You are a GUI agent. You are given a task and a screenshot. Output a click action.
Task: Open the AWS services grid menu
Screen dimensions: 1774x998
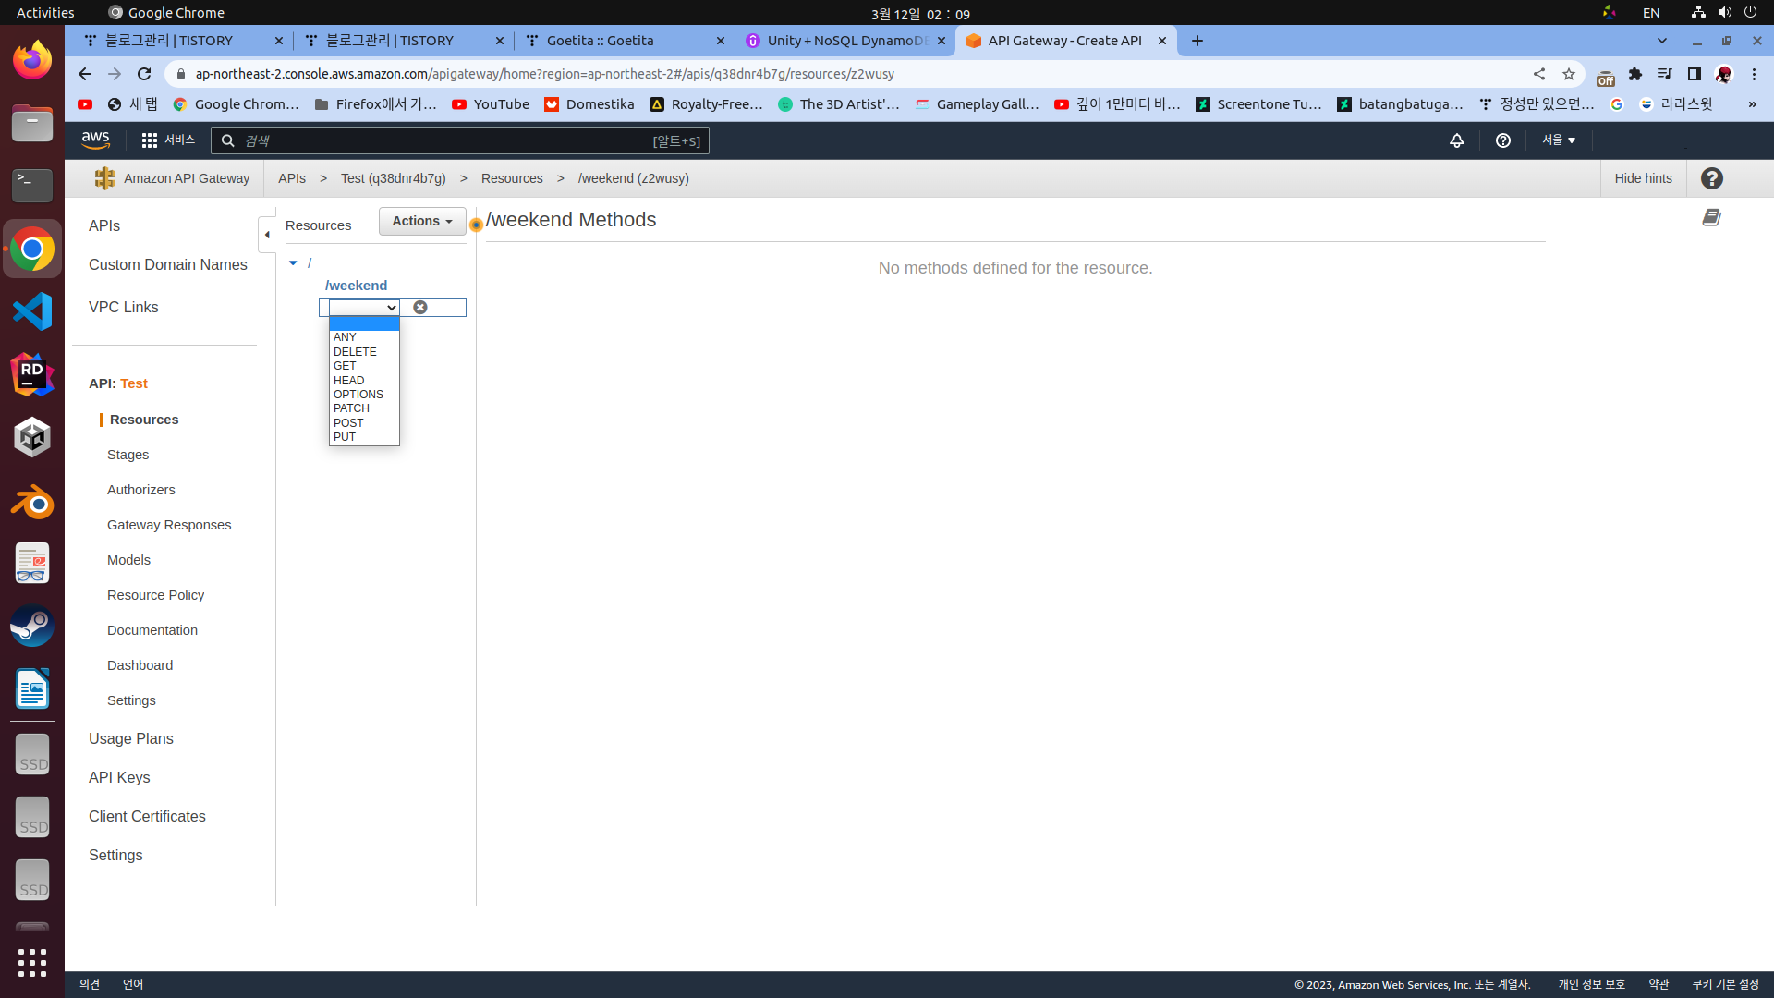point(149,140)
